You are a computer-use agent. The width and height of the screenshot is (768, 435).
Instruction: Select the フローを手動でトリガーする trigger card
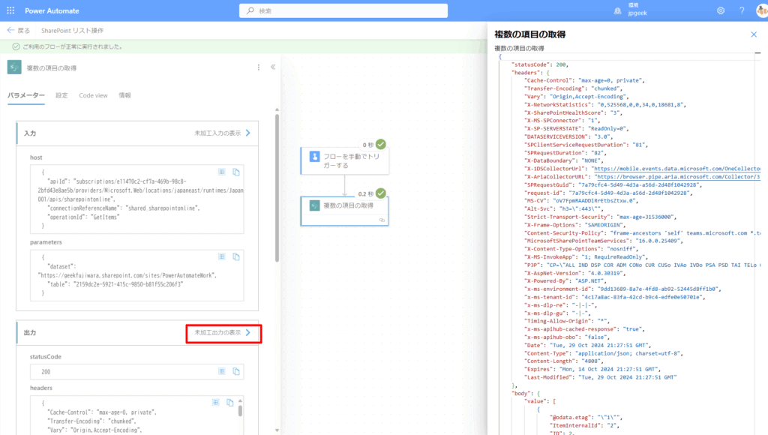pyautogui.click(x=345, y=161)
